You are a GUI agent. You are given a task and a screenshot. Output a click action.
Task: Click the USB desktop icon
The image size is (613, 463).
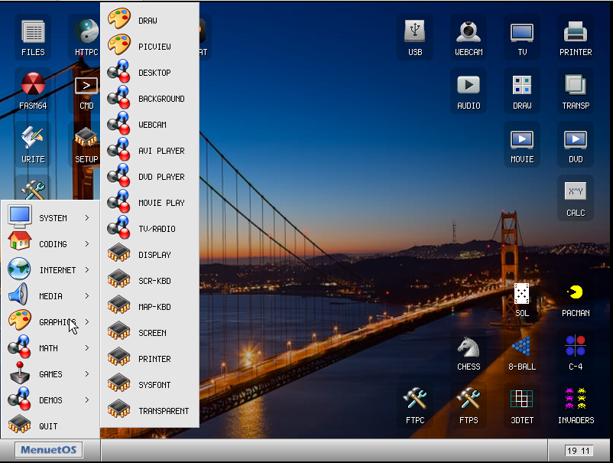click(415, 37)
